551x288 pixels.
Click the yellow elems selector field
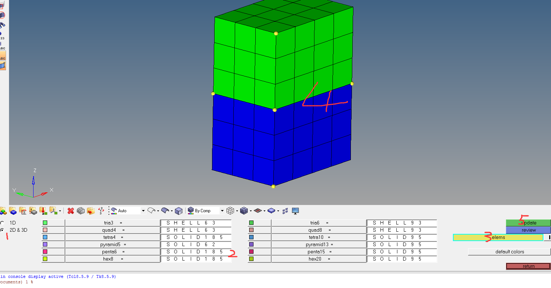(498, 237)
